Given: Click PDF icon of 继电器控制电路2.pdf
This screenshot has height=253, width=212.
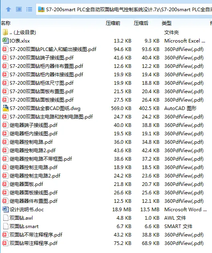Looking at the screenshot, I should click(5, 150).
